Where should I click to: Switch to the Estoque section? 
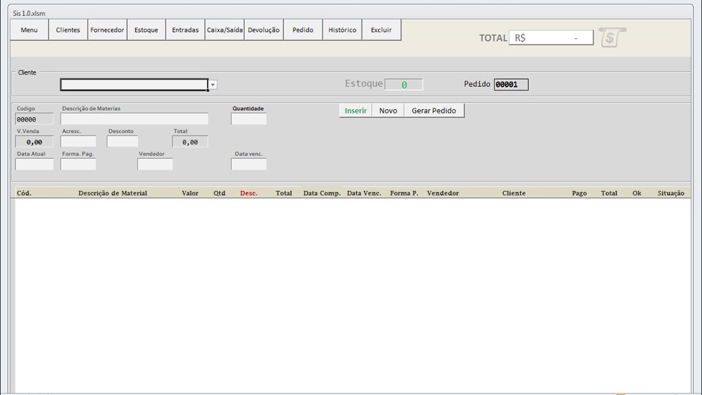coord(146,30)
